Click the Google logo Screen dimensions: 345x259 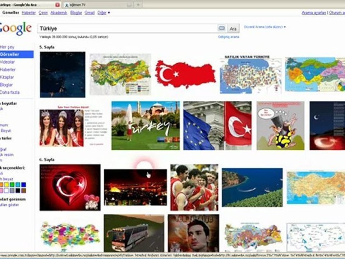15,28
